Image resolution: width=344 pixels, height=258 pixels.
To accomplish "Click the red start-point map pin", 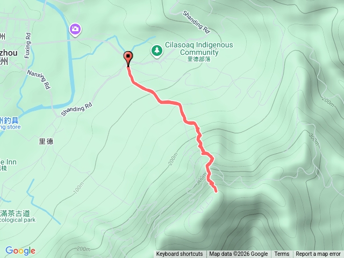I will click(128, 59).
